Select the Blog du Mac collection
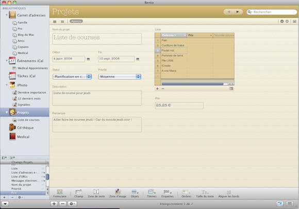The height and width of the screenshot is (209, 299). (23, 35)
